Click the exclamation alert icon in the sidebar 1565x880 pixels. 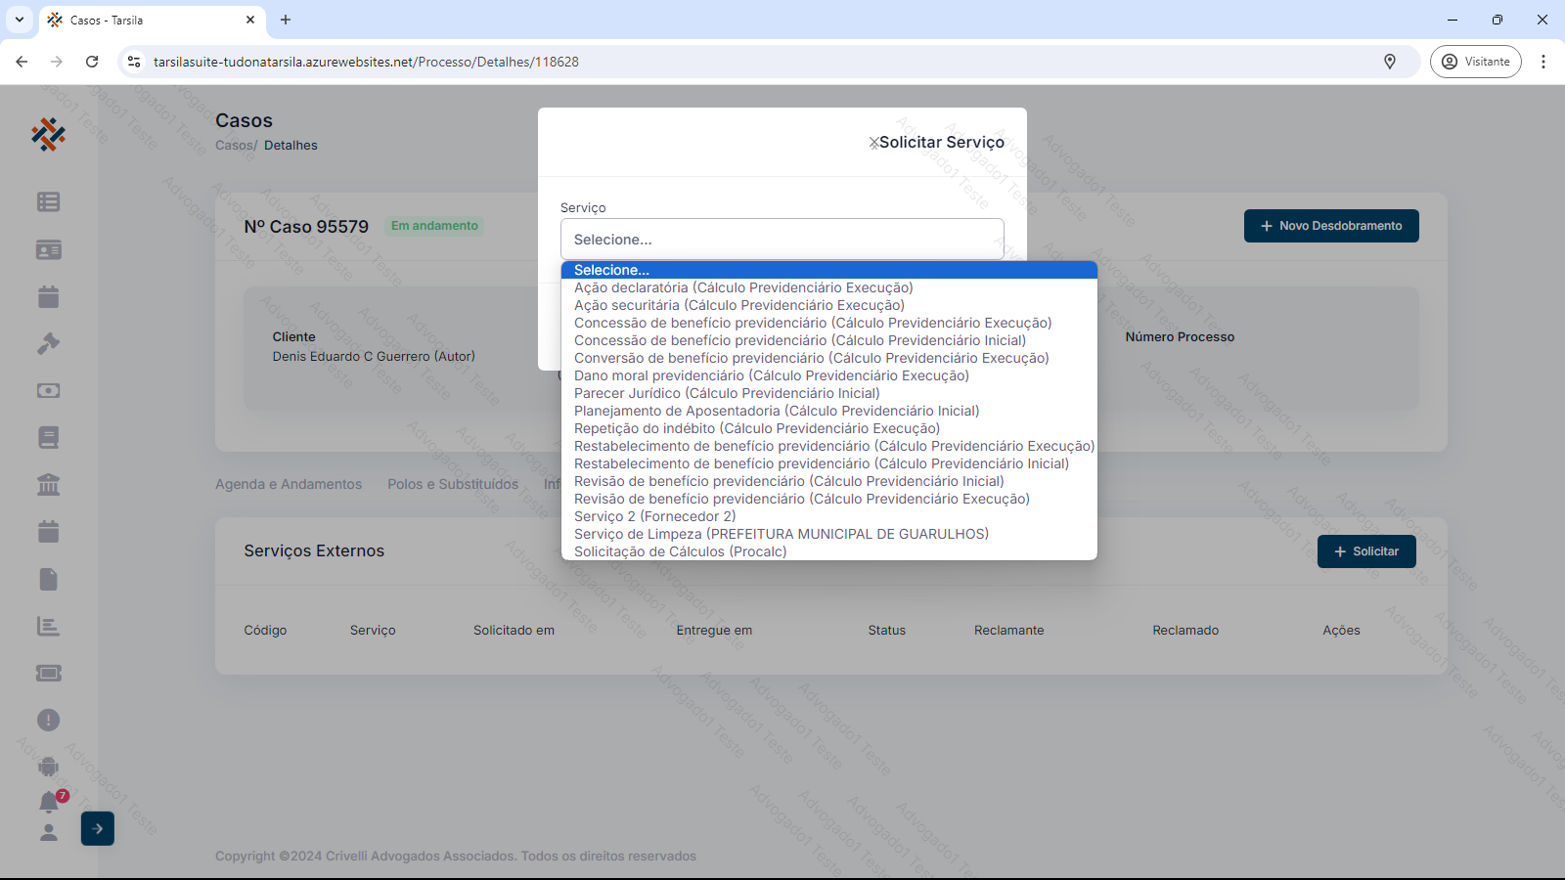(x=48, y=721)
